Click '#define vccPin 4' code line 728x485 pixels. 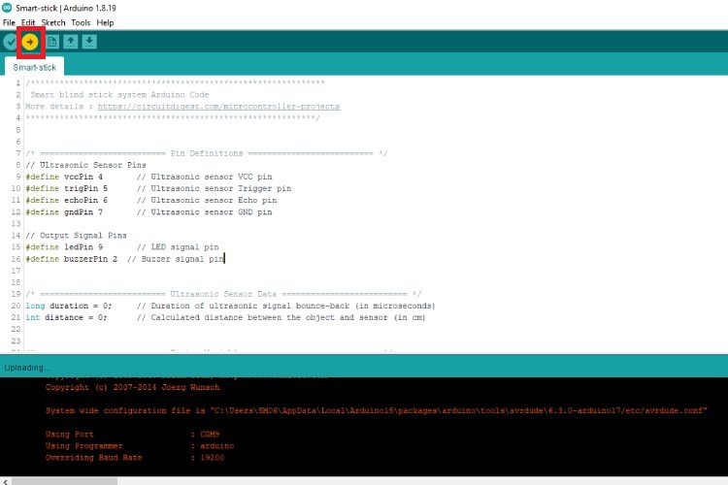click(x=64, y=177)
